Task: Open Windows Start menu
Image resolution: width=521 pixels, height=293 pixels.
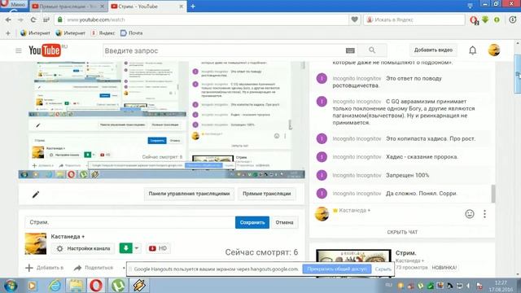Action: click(x=11, y=286)
